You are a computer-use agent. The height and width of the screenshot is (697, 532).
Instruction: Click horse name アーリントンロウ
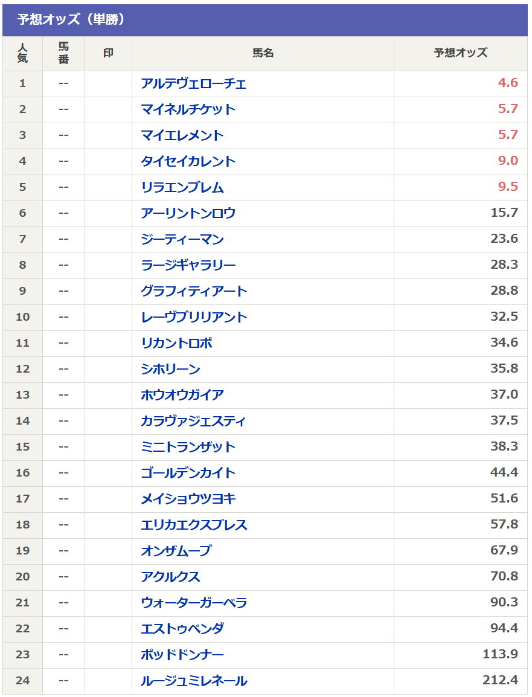click(x=188, y=213)
